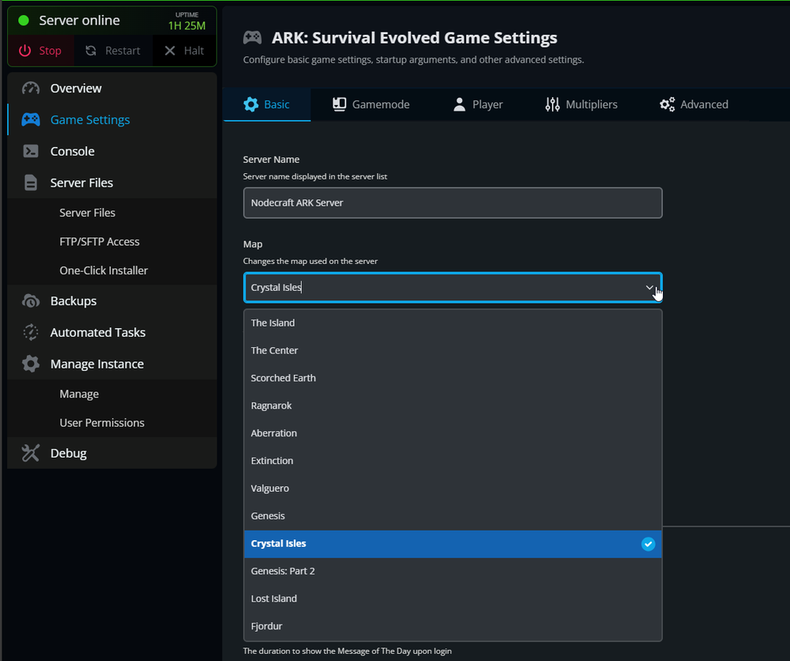Open the Server Files section
Viewport: 790px width, 661px height.
tap(30, 183)
